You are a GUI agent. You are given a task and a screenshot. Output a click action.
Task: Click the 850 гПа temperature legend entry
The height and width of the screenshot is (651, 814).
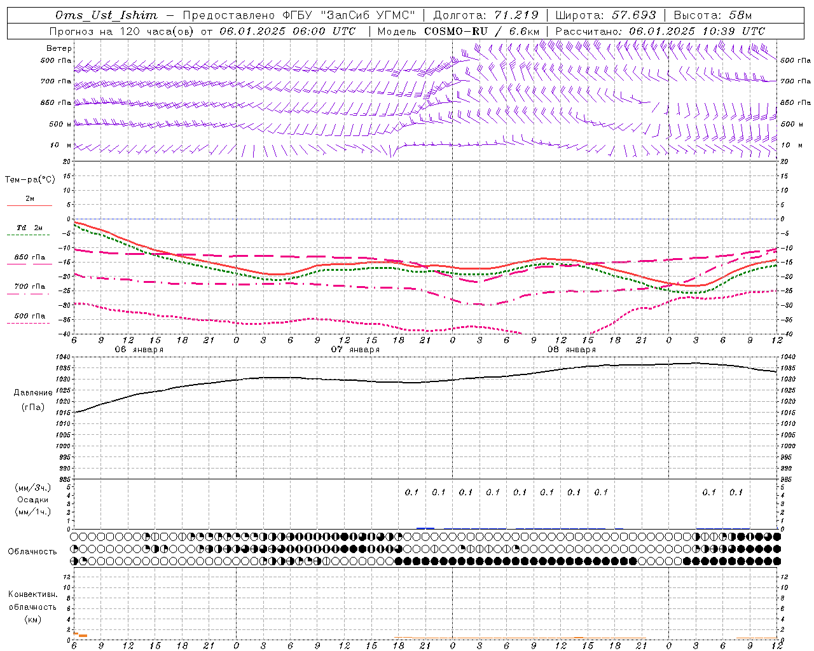(x=29, y=260)
